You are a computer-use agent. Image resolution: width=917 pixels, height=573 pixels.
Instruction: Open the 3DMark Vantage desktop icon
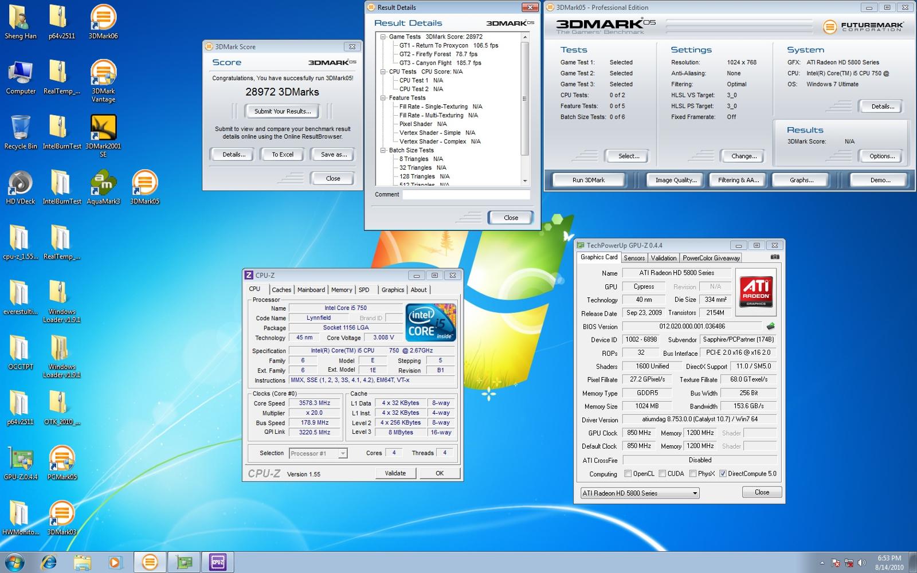[x=103, y=80]
